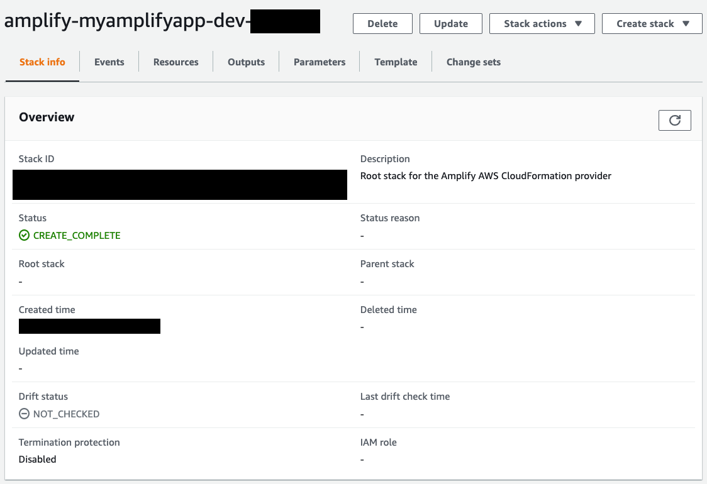Click the Updated time label

click(48, 351)
